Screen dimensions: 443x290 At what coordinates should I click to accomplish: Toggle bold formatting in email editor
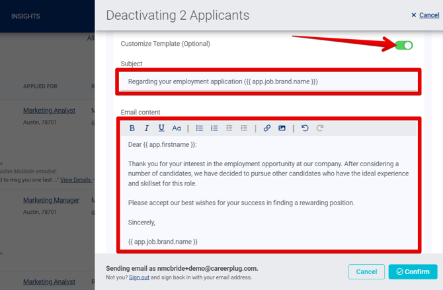(x=132, y=128)
